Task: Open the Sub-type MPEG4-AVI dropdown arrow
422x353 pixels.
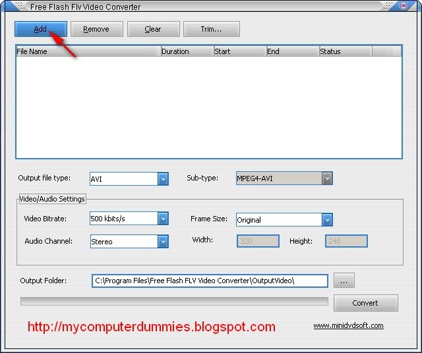Action: [327, 178]
